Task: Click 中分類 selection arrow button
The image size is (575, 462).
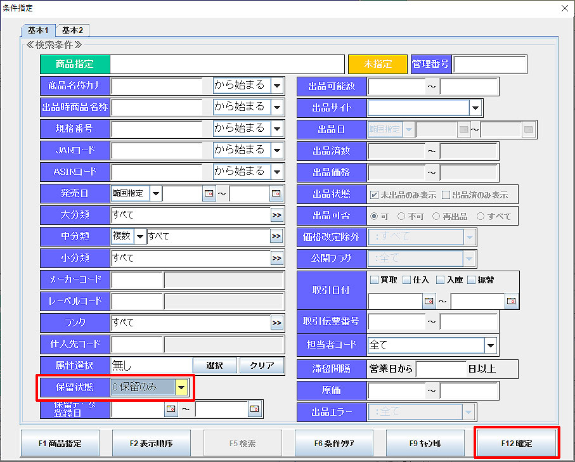Action: tap(276, 236)
